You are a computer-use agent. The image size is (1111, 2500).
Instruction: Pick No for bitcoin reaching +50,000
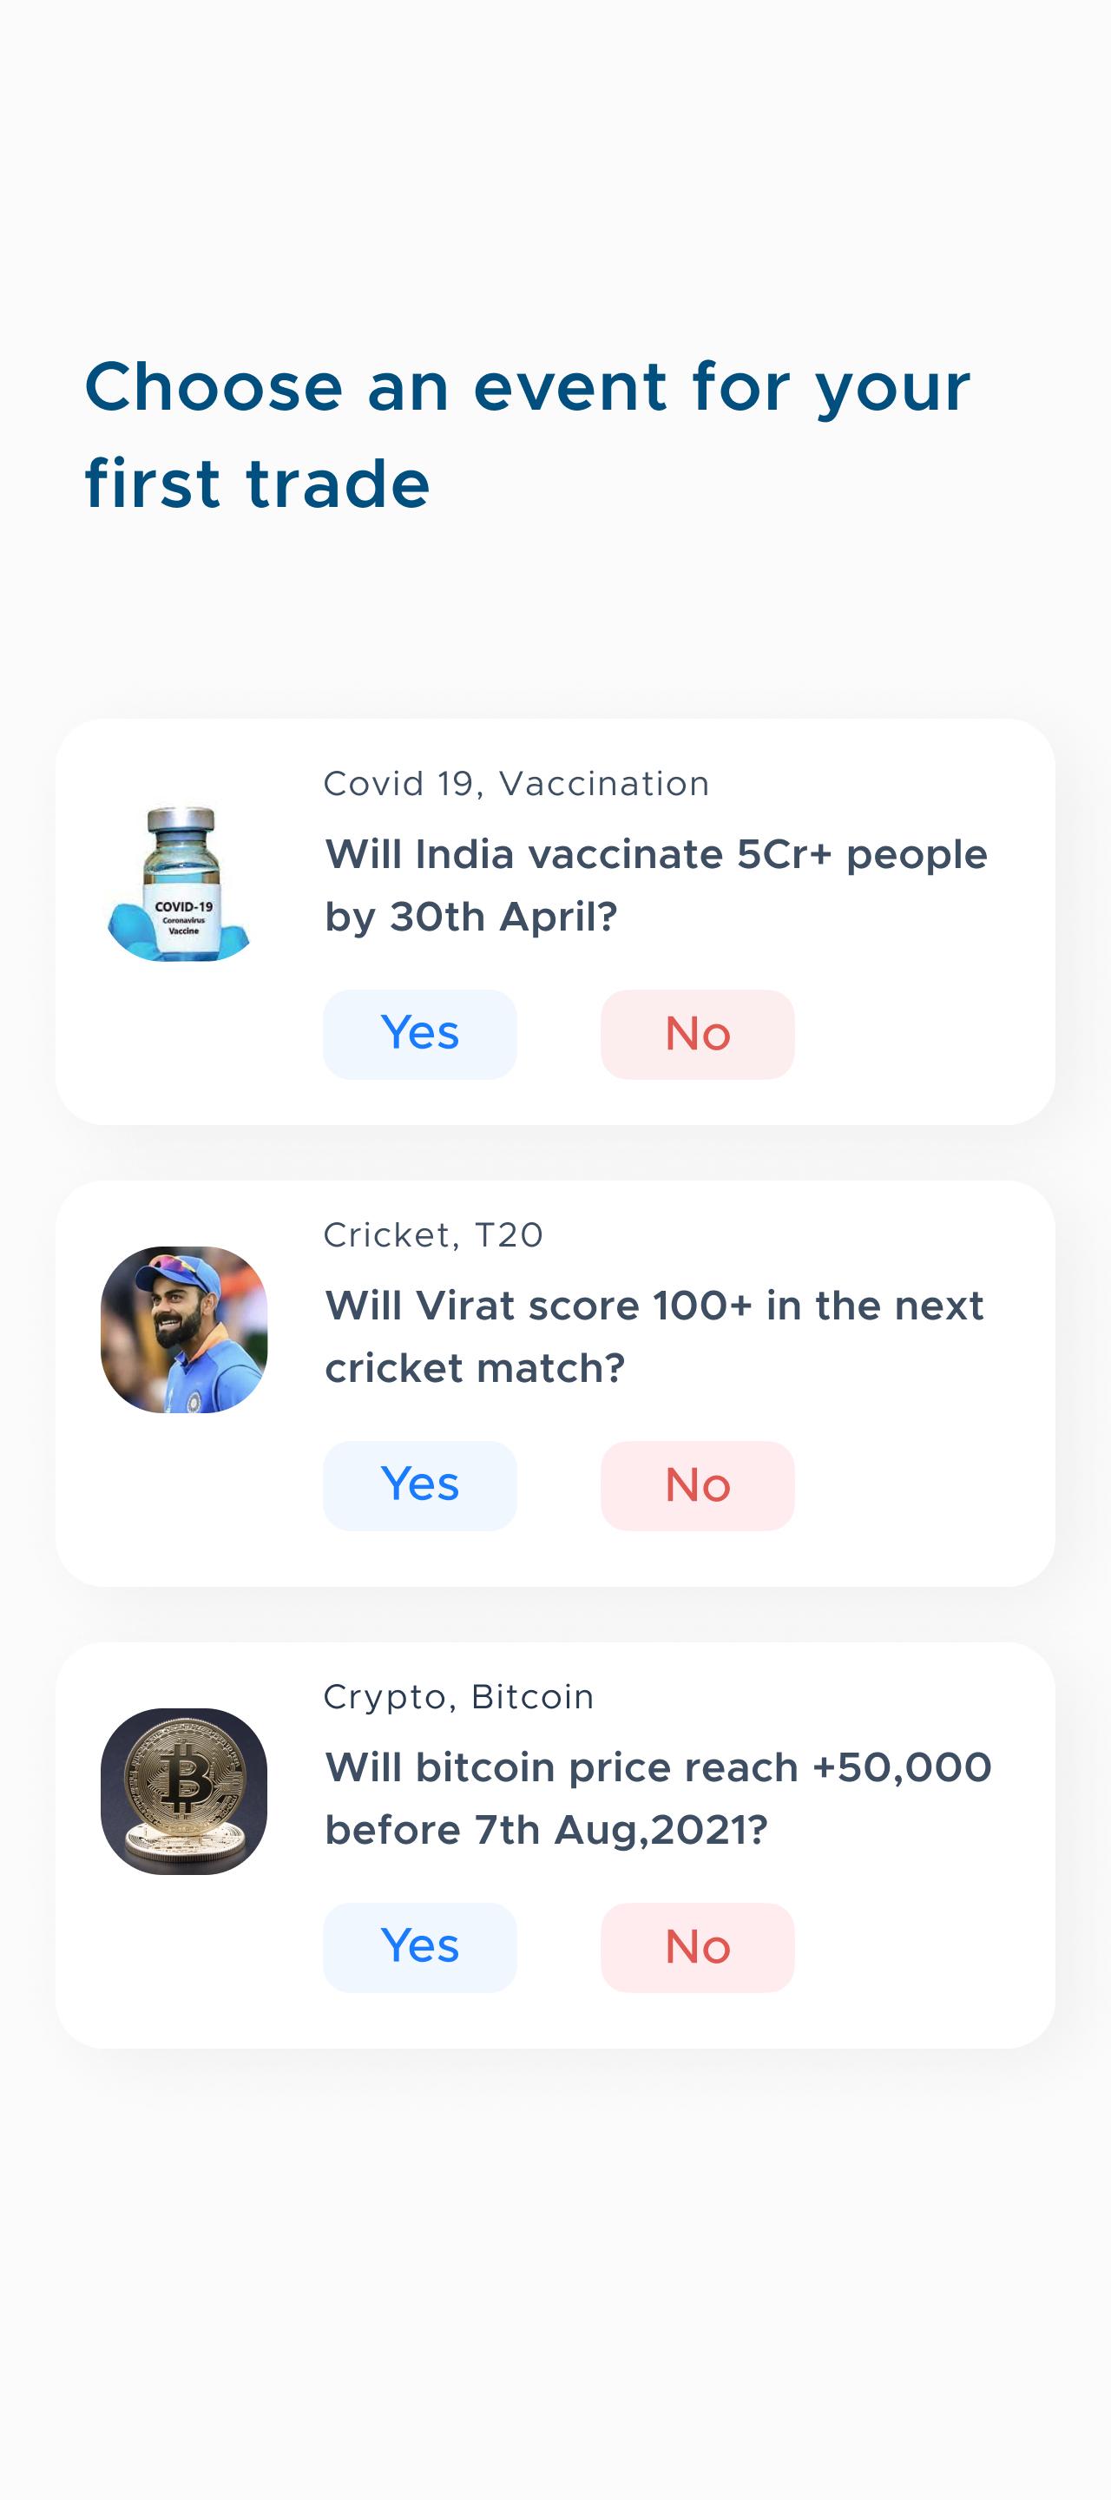tap(697, 1947)
